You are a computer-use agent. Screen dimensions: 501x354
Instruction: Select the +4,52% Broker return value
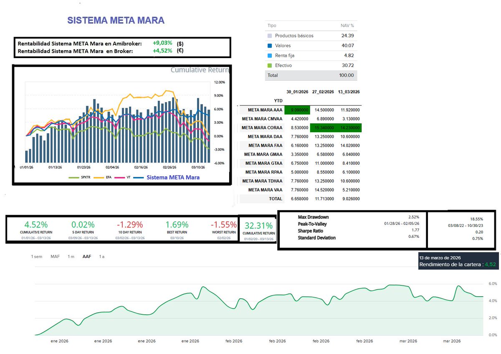pos(162,51)
